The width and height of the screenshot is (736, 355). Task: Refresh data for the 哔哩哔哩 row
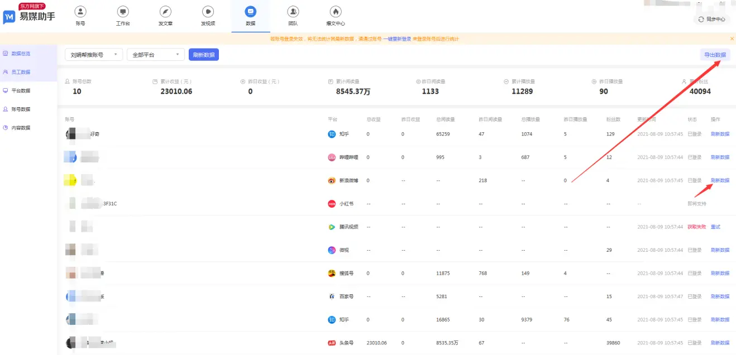pos(720,157)
